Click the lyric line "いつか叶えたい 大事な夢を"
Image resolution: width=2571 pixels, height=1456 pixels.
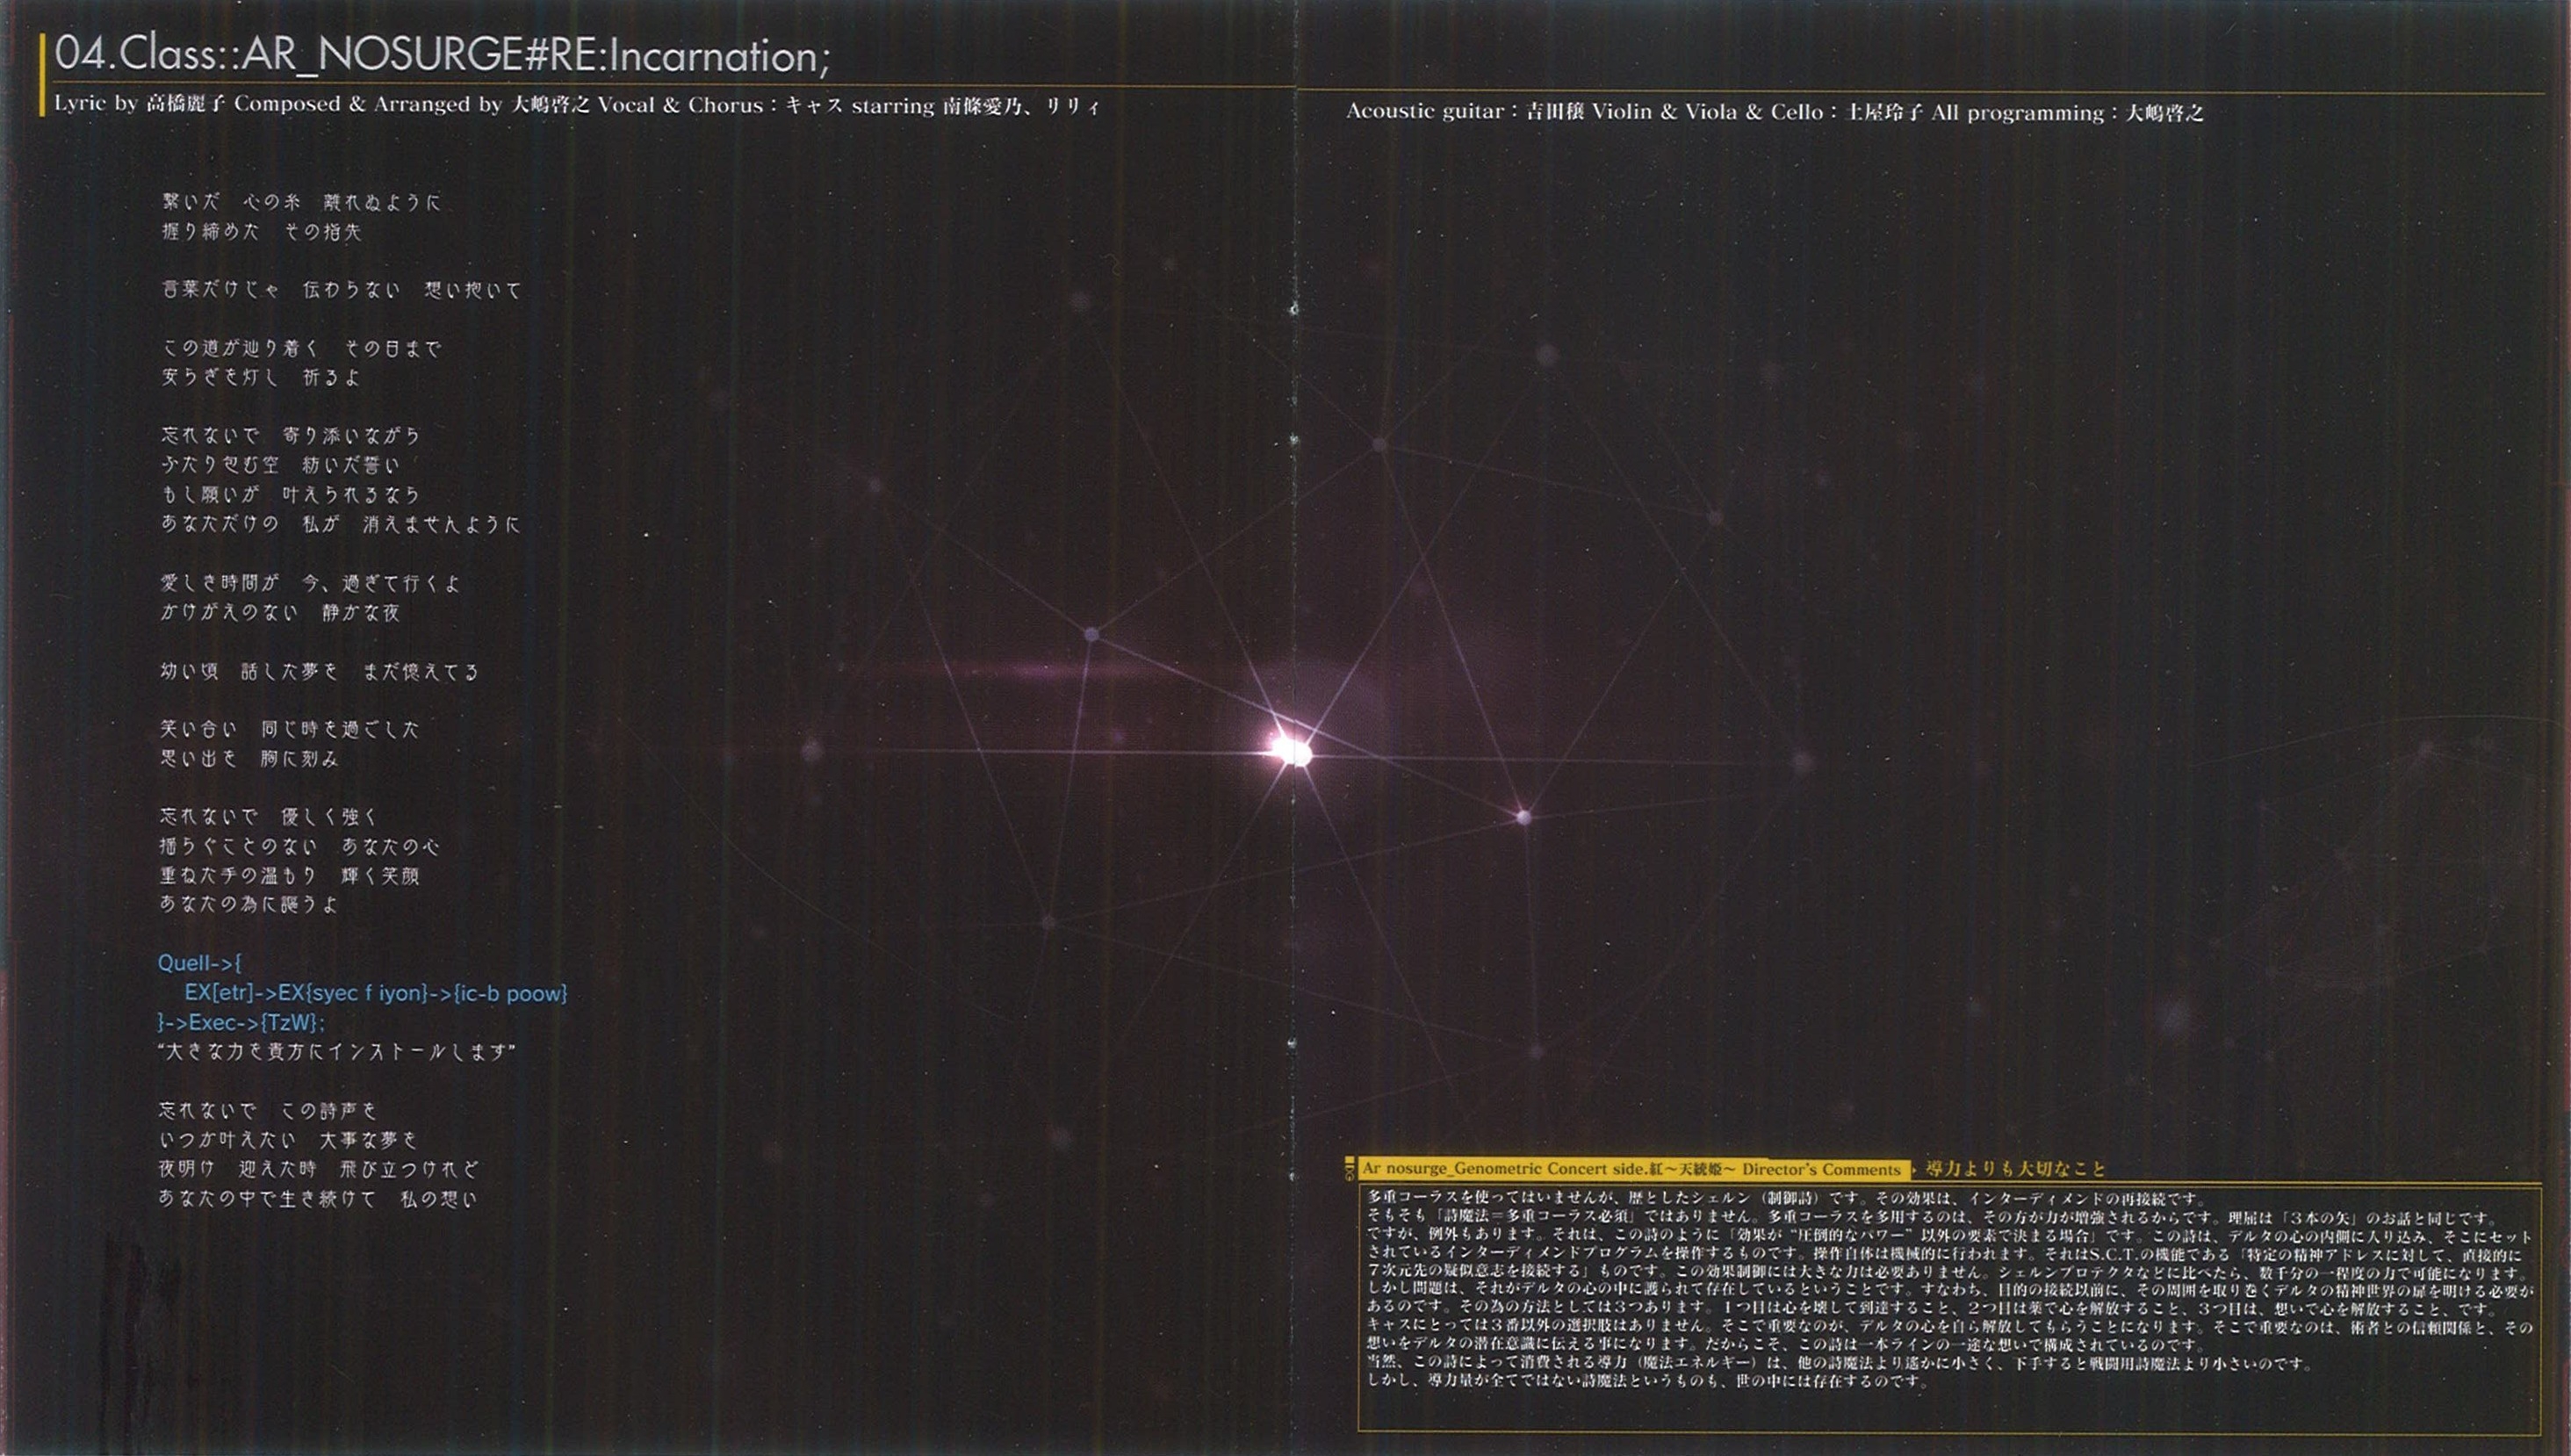click(x=288, y=1139)
